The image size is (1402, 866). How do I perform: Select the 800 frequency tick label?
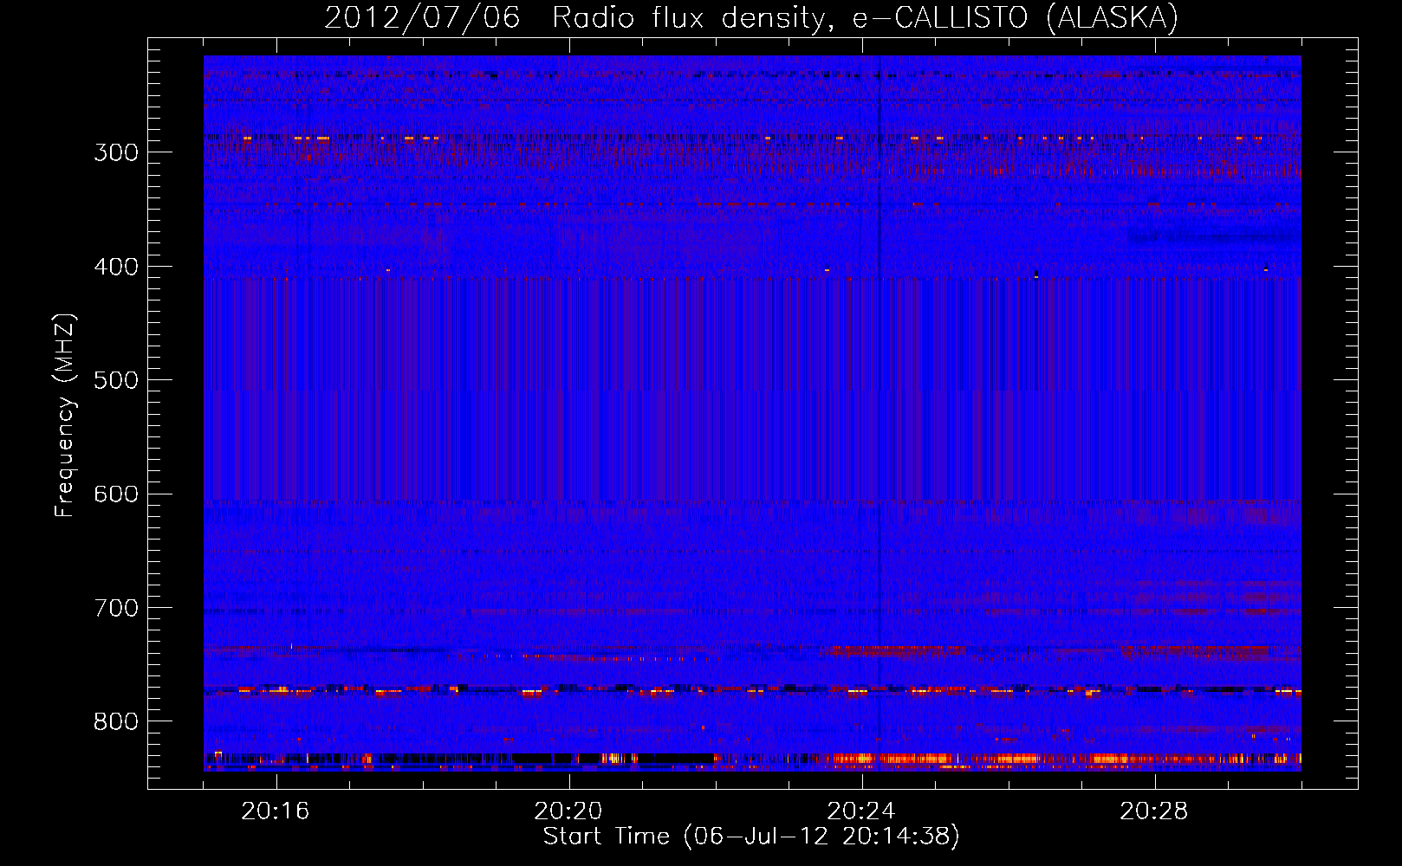coord(116,722)
